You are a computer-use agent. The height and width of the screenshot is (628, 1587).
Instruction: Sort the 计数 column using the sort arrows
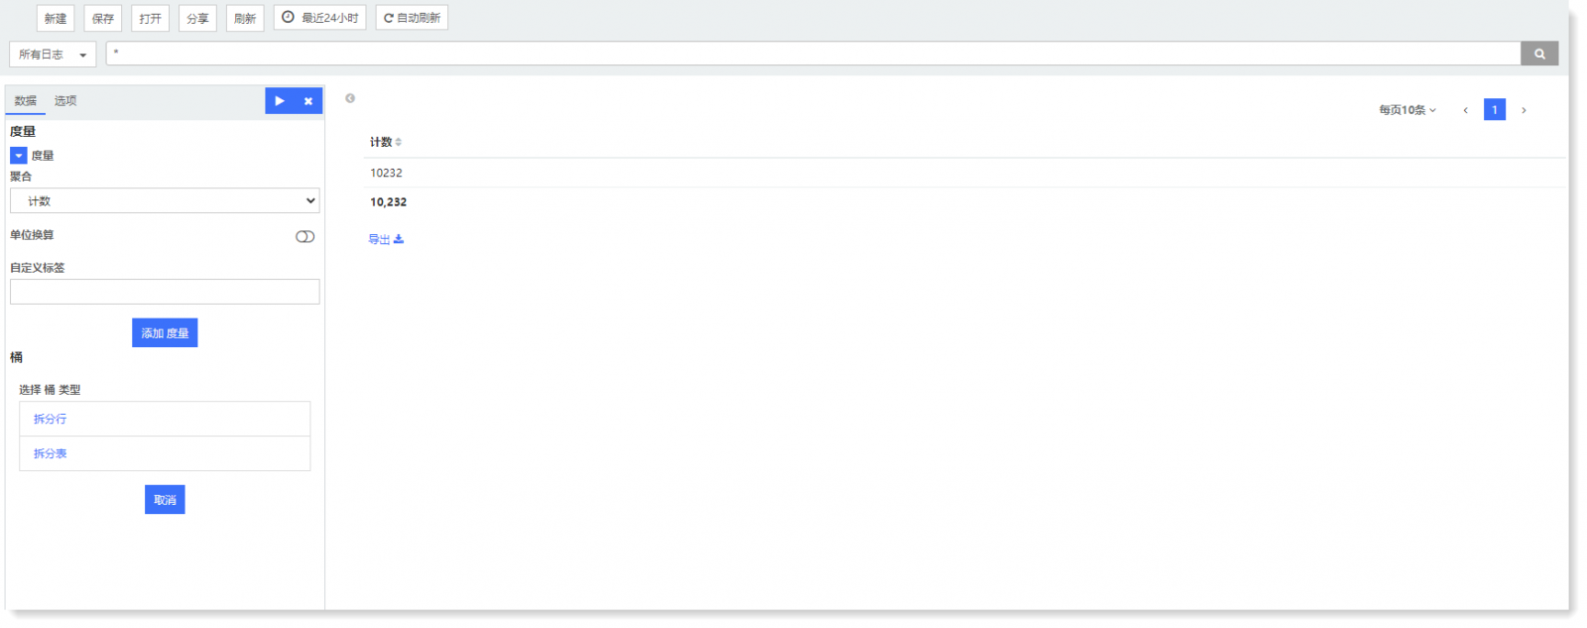399,142
